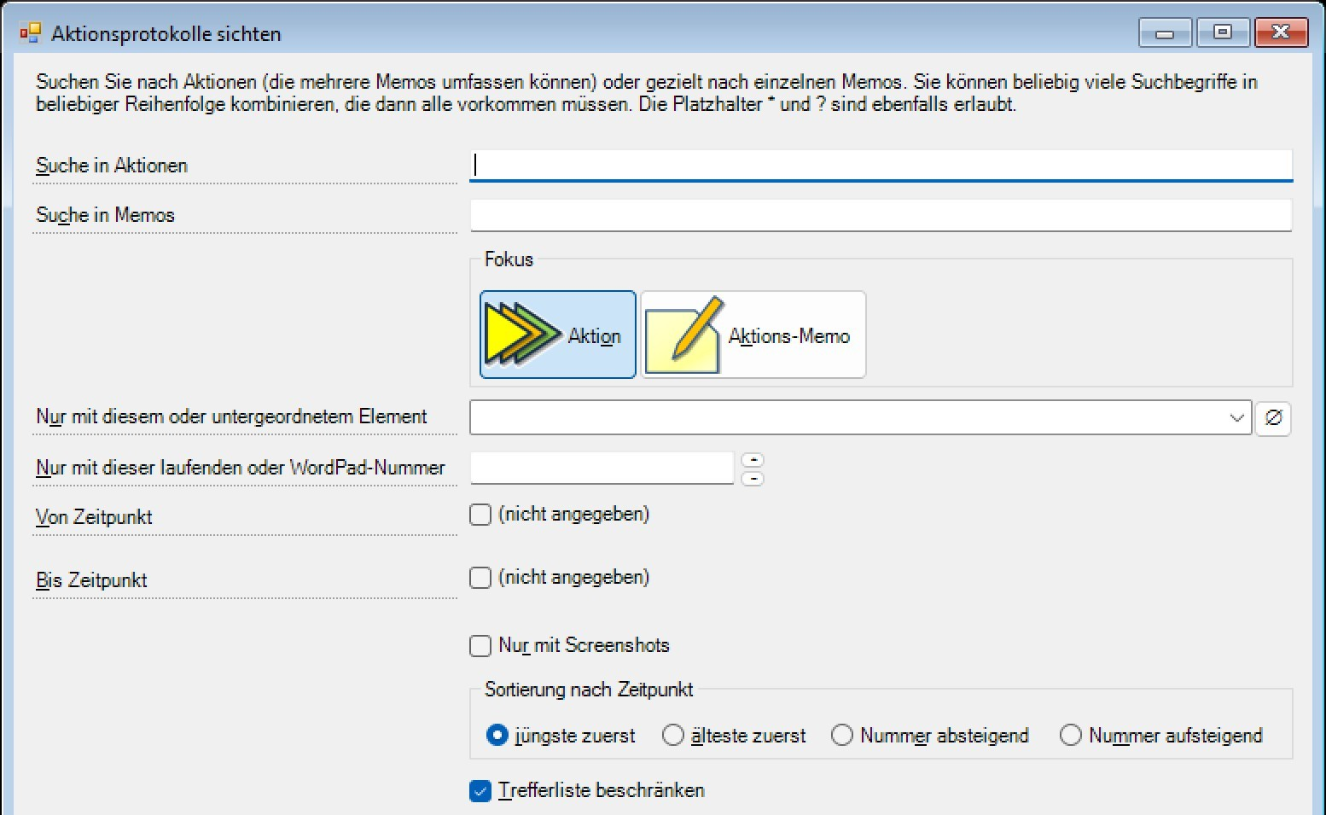Enable the Bis Zeitpunkt checkbox
The image size is (1326, 815).
click(x=480, y=578)
